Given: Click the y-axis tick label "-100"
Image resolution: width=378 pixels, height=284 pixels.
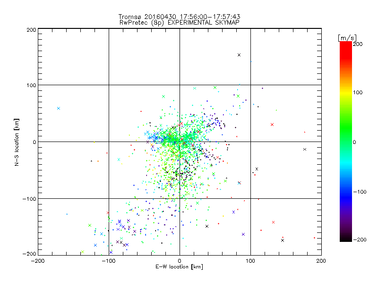Looking at the screenshot, I should click(29, 199).
